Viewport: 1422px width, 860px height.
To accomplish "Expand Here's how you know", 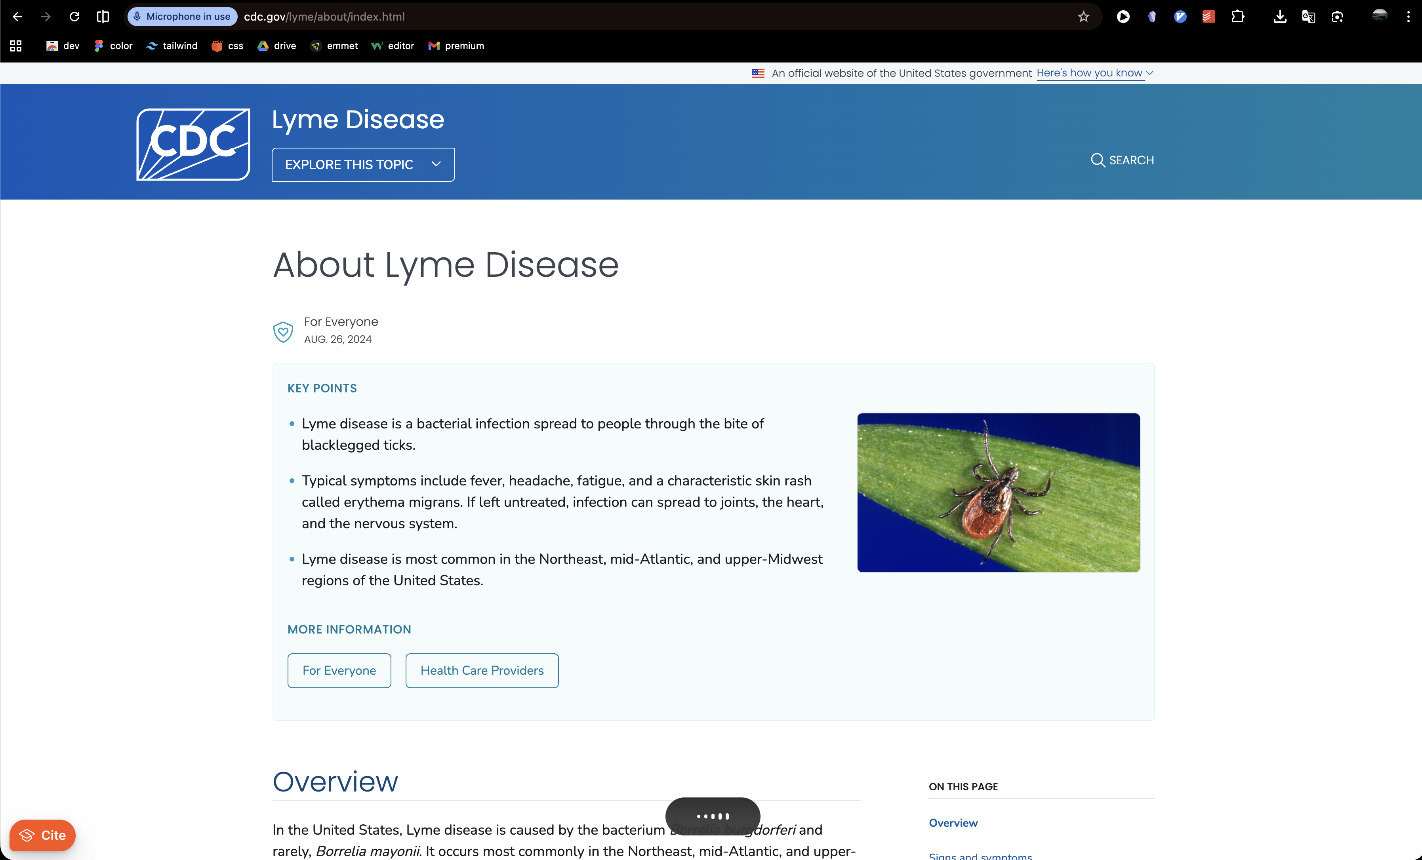I will pos(1094,73).
